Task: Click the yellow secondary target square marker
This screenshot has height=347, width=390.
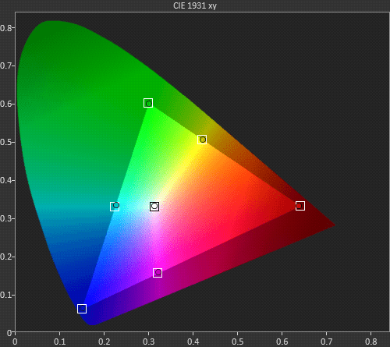Action: (202, 140)
